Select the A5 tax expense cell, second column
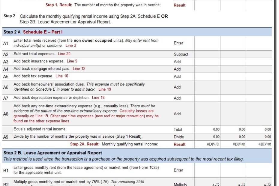This screenshot has height=186, width=279. (x=233, y=76)
